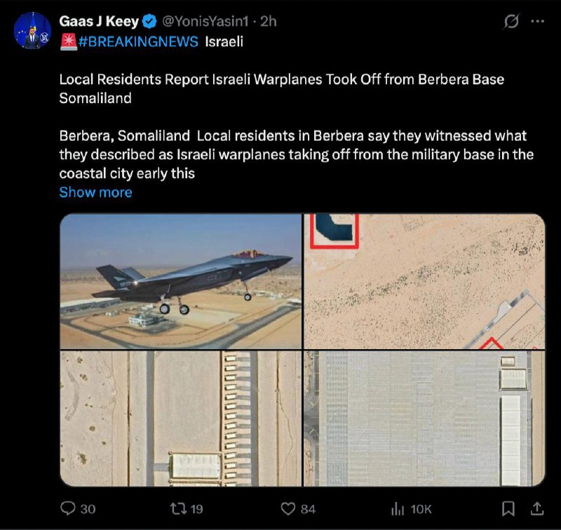Open the Grok explain-post icon
Screen dimensions: 561x530
(511, 22)
